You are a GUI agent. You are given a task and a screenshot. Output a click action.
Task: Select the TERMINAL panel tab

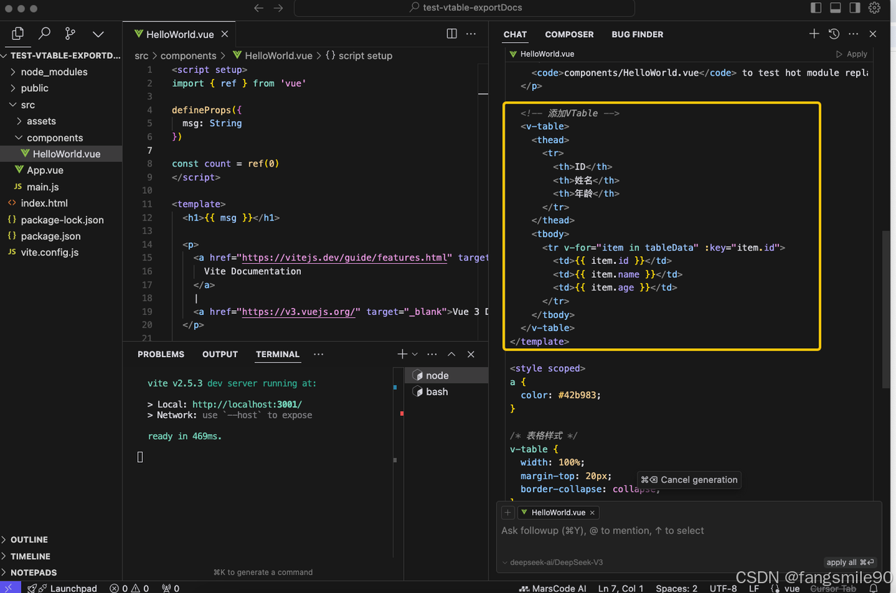[x=277, y=354]
